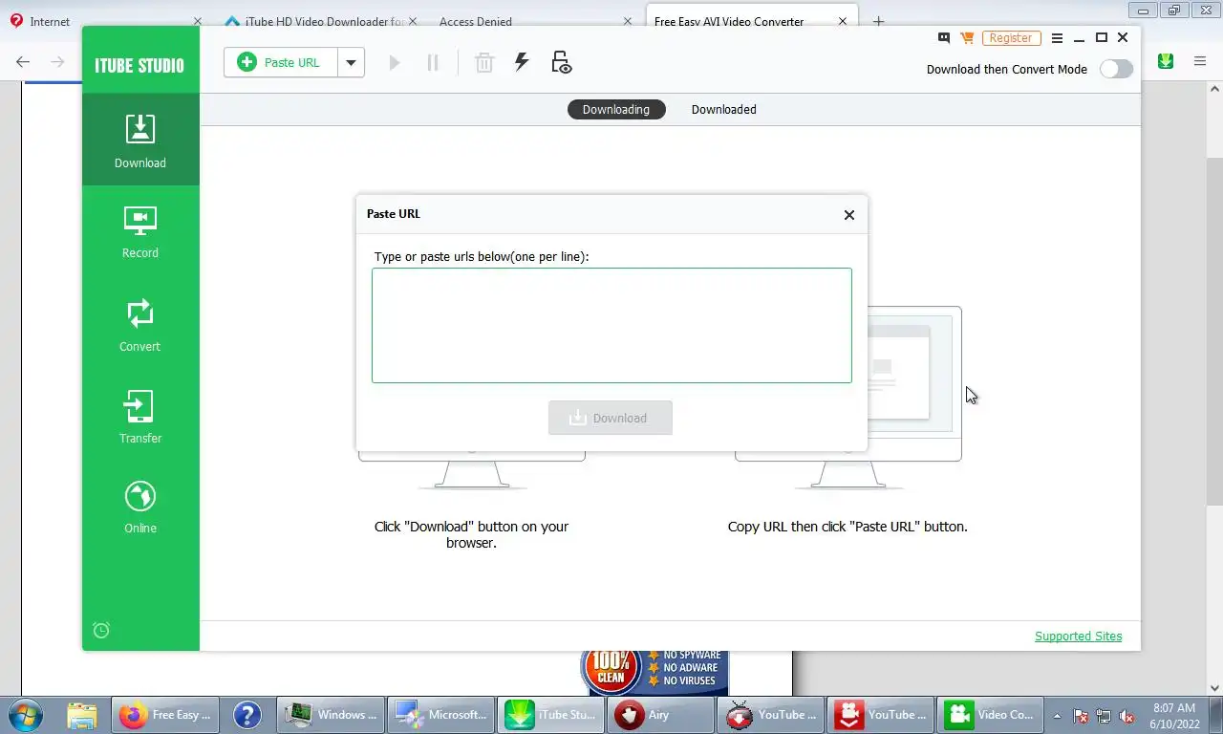Open the Windows Start menu
This screenshot has width=1223, height=734.
[x=24, y=714]
